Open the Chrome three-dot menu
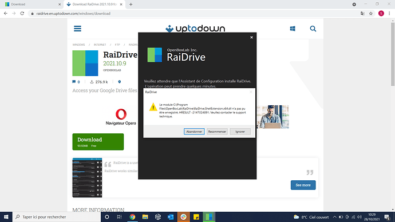395x222 pixels. (x=389, y=14)
